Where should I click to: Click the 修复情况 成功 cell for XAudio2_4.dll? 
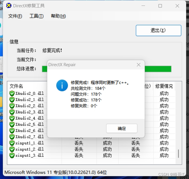click(x=164, y=118)
